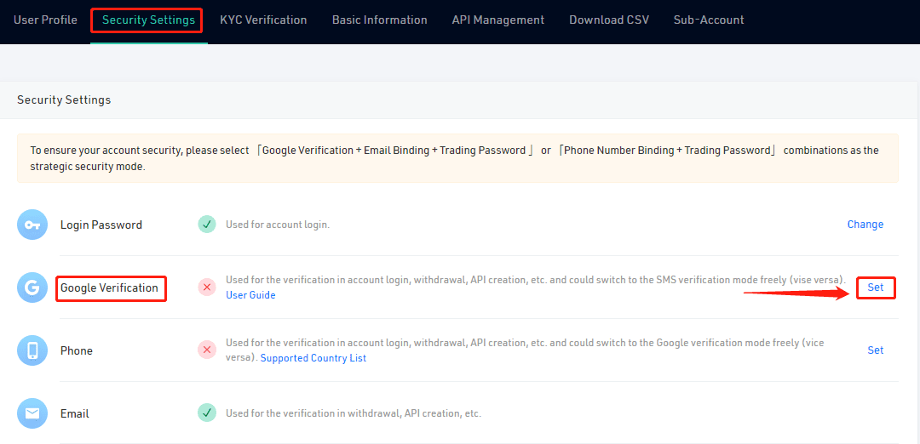This screenshot has width=920, height=444.
Task: Switch to KYC Verification tab
Action: coord(263,20)
